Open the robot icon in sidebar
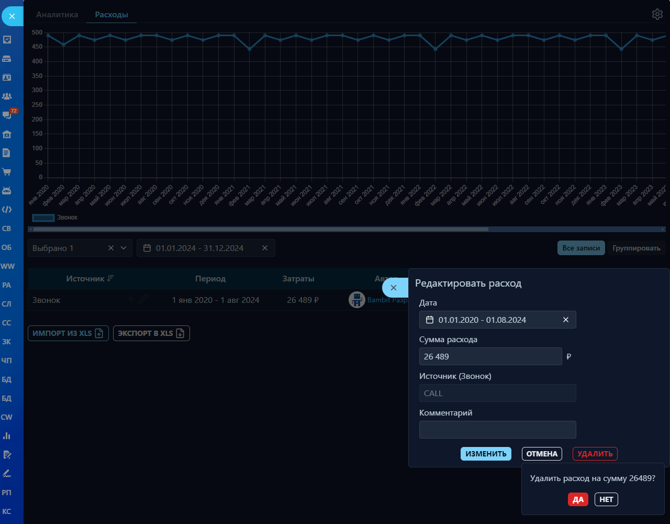Viewport: 670px width, 524px height. [x=7, y=191]
